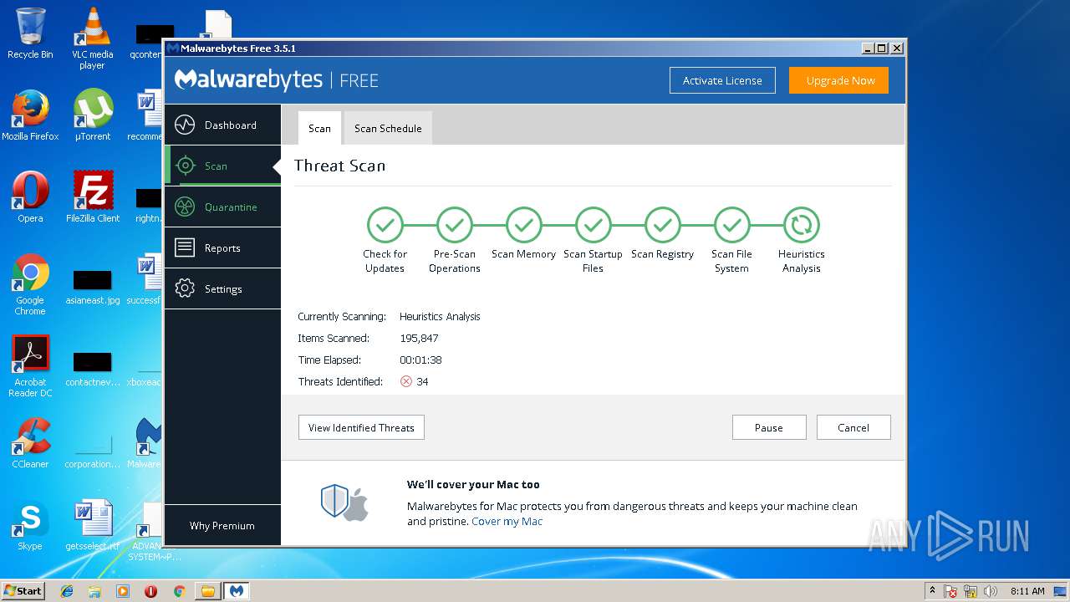
Task: Click the Upgrade Now button
Action: [840, 80]
